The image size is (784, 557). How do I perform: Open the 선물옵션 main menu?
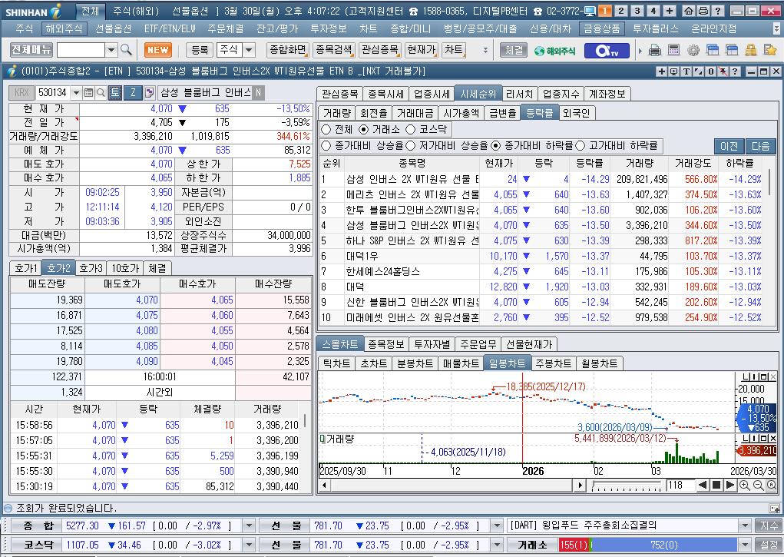point(113,29)
